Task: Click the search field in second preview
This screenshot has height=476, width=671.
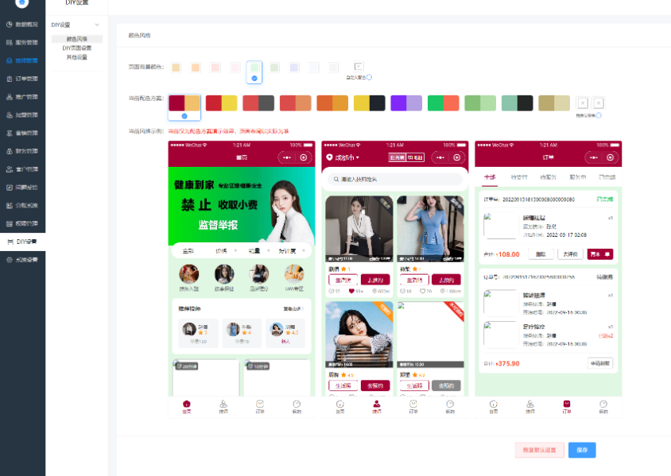Action: (395, 180)
